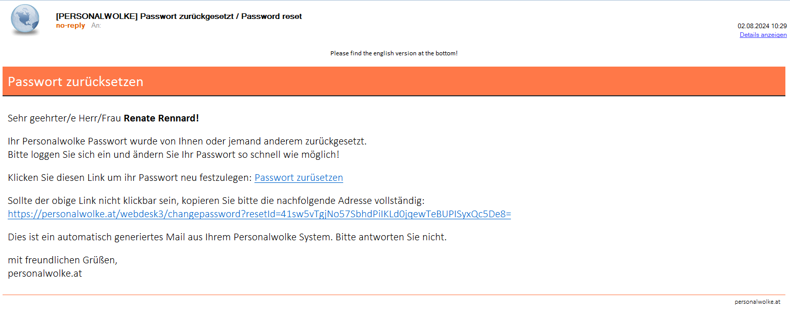Click the automatisch generiertes Mail sentence

(x=227, y=237)
